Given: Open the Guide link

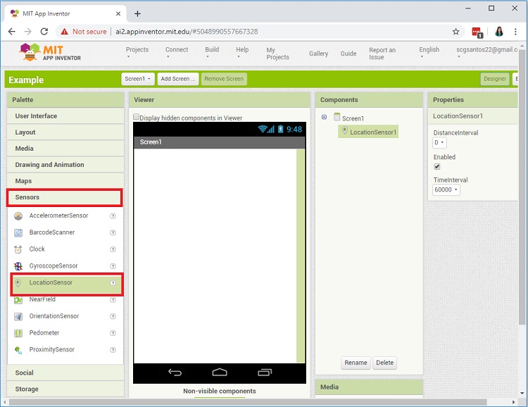Looking at the screenshot, I should click(x=348, y=54).
